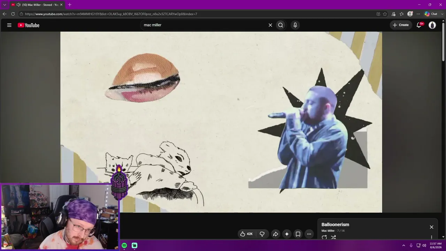Focus the browser address bar URL

click(111, 14)
